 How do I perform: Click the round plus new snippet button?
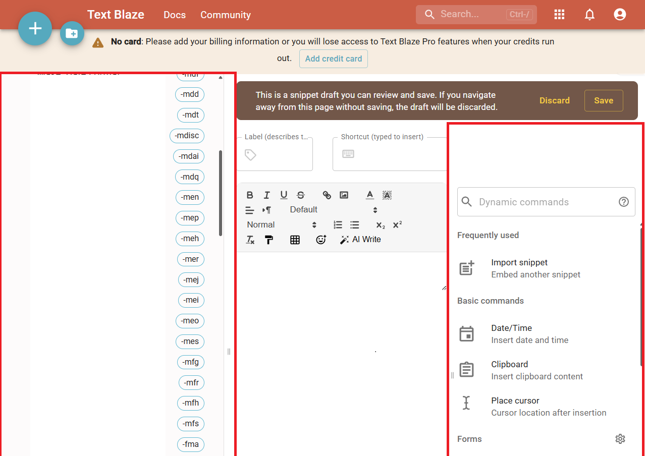[x=35, y=29]
